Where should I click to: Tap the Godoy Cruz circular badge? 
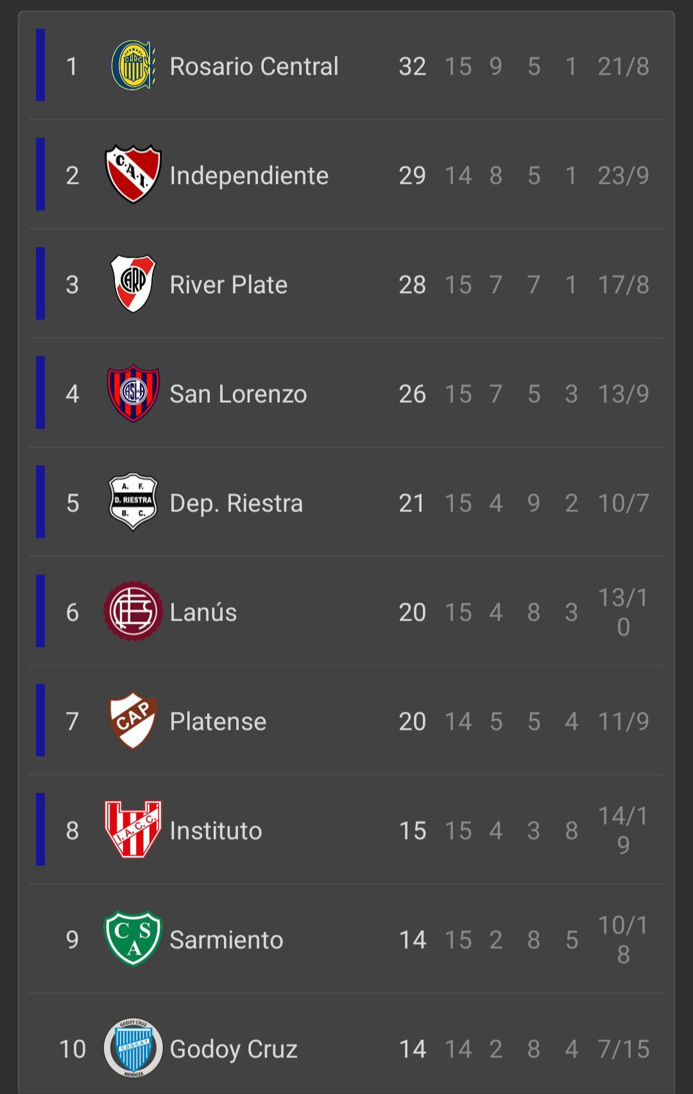click(x=133, y=1048)
